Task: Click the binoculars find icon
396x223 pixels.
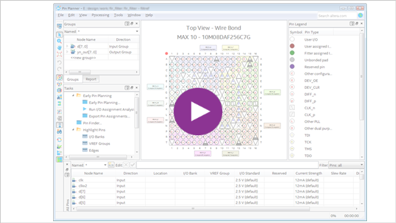Action: (x=59, y=132)
